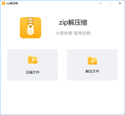This screenshot has height=115, width=125.
Task: Click the disabled maximize button
Action: 110,3
